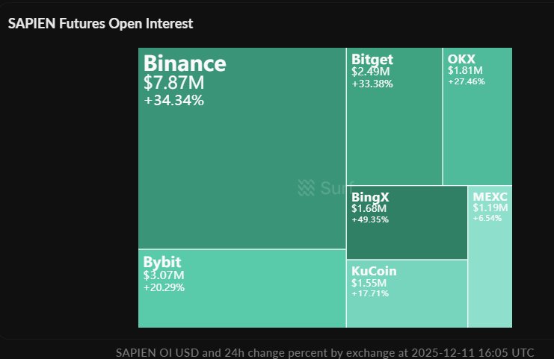The height and width of the screenshot is (359, 554).
Task: Click the Surf watermark wave logo
Action: (x=306, y=187)
